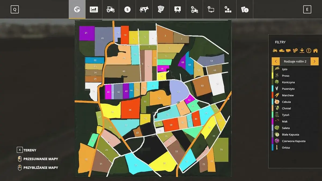This screenshot has height=181, width=322.
Task: Open the vehicles overview tractor icon
Action: click(x=111, y=9)
